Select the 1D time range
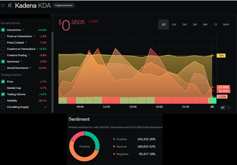Viewport: 237px width, 165px height. click(163, 25)
